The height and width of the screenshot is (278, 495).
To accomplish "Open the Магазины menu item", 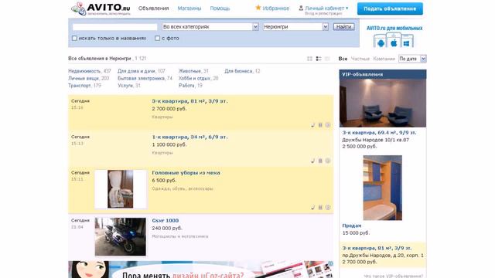I will click(189, 8).
